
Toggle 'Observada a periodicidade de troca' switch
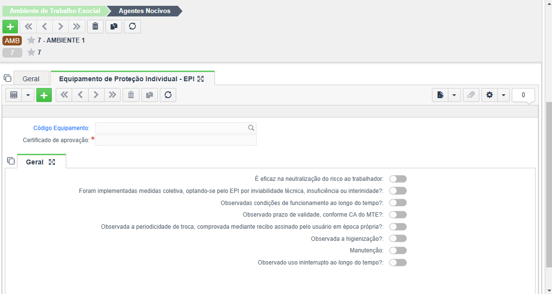(x=398, y=227)
